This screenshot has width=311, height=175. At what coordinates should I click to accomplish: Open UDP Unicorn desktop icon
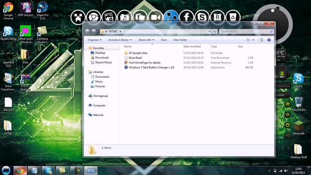click(x=25, y=9)
